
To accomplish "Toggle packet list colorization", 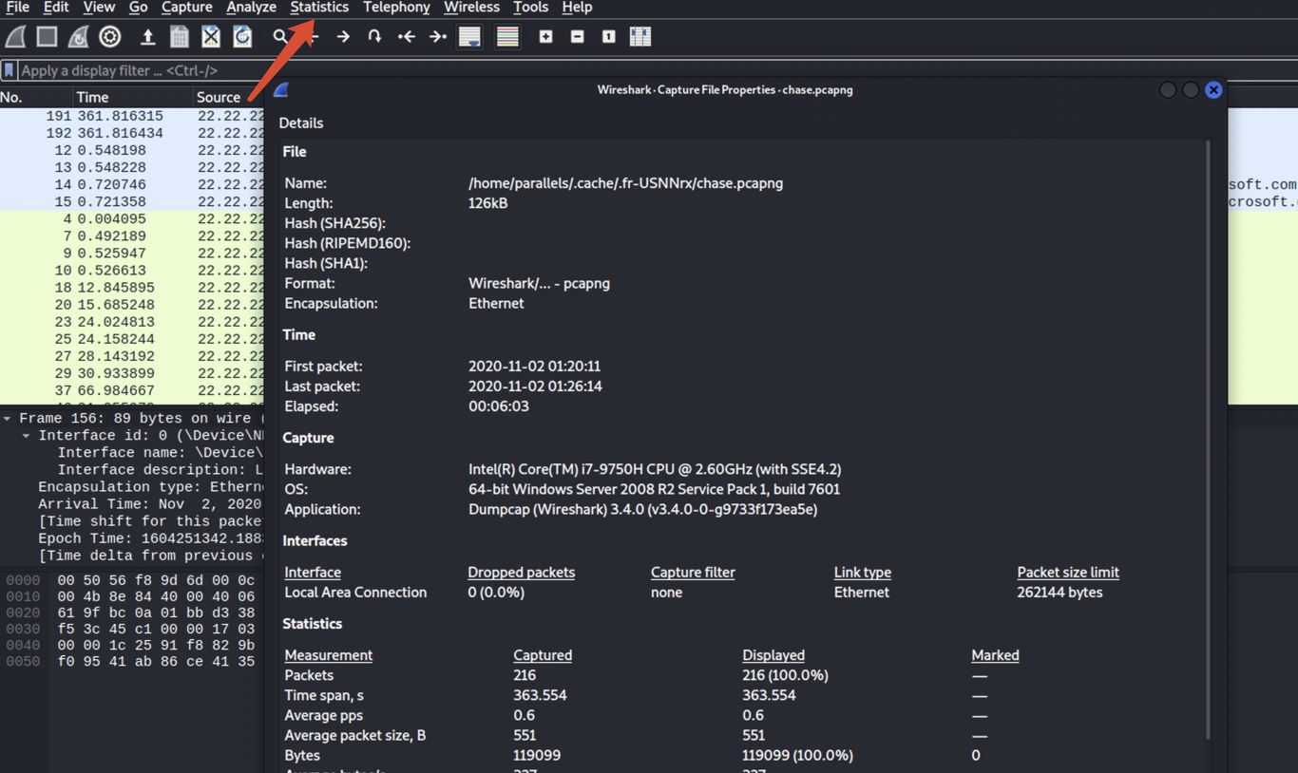I will pos(507,37).
